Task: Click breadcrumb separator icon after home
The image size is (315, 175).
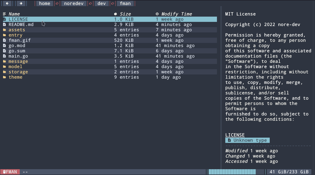Action: tap(57, 3)
